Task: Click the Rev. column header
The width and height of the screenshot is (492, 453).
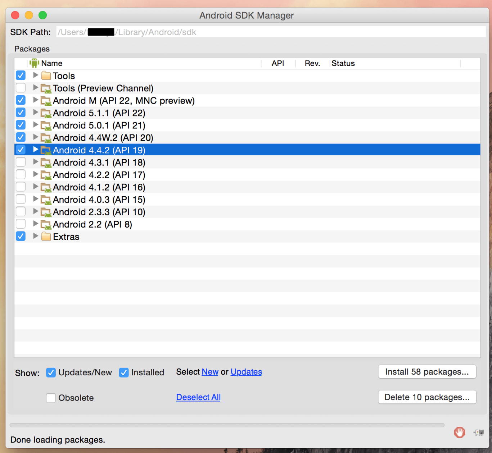Action: (x=312, y=63)
